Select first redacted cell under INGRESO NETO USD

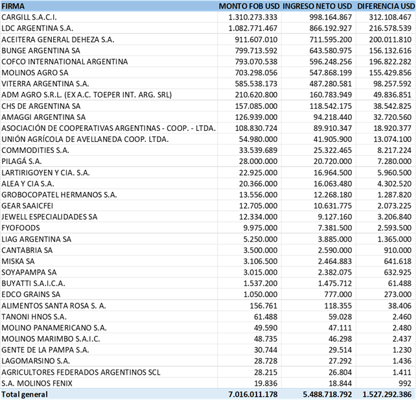[318, 17]
